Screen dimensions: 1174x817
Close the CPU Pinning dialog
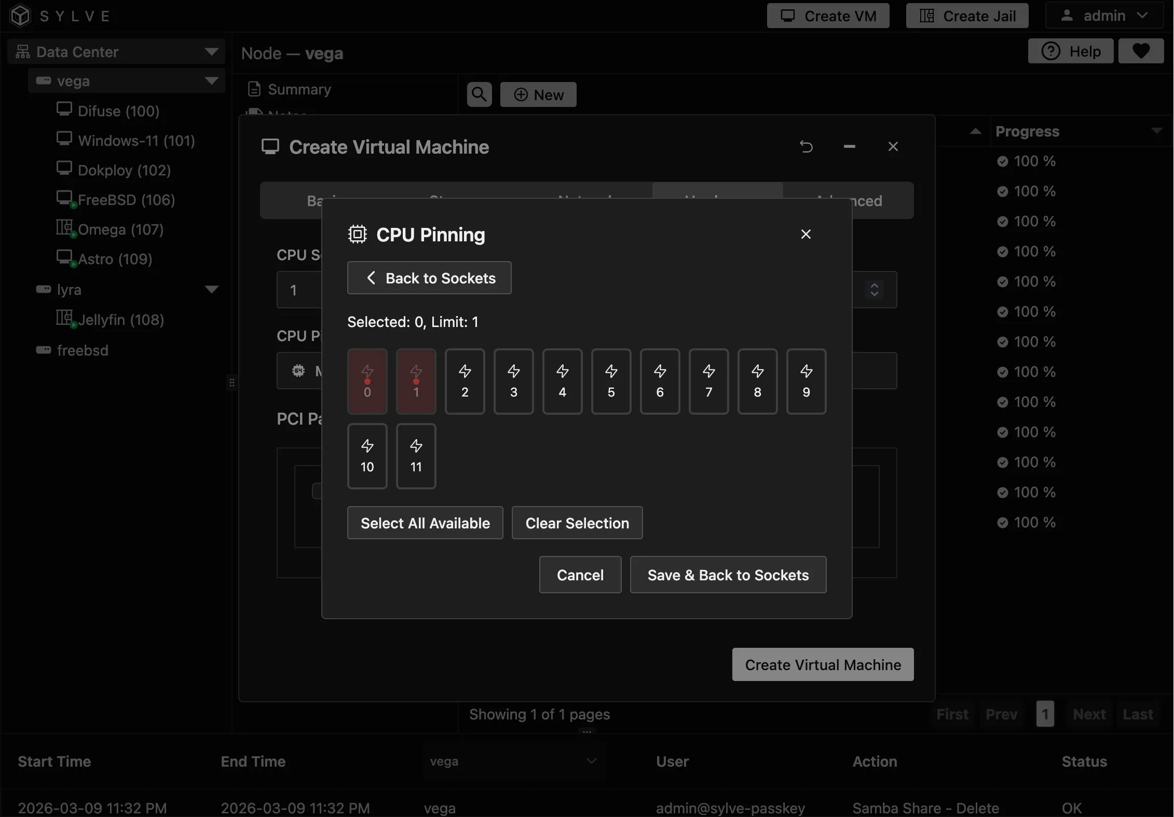pos(806,234)
